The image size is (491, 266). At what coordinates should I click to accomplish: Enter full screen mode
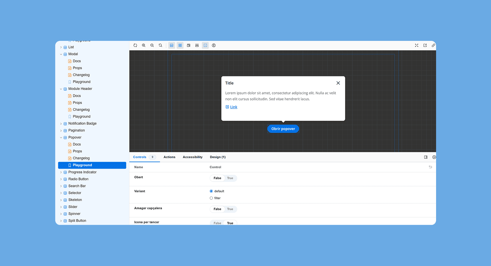click(417, 45)
